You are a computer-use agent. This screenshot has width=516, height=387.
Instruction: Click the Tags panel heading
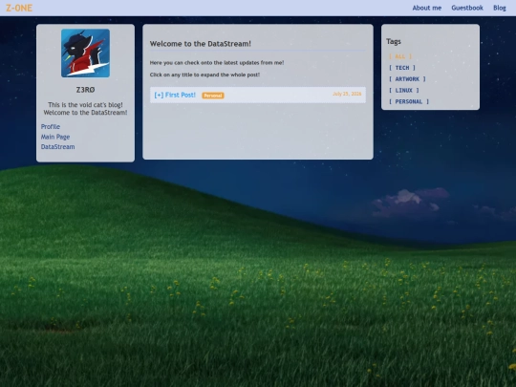coord(394,41)
